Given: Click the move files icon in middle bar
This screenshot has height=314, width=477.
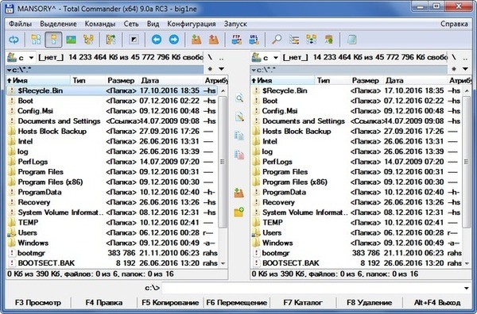Looking at the screenshot, I should coord(239,155).
